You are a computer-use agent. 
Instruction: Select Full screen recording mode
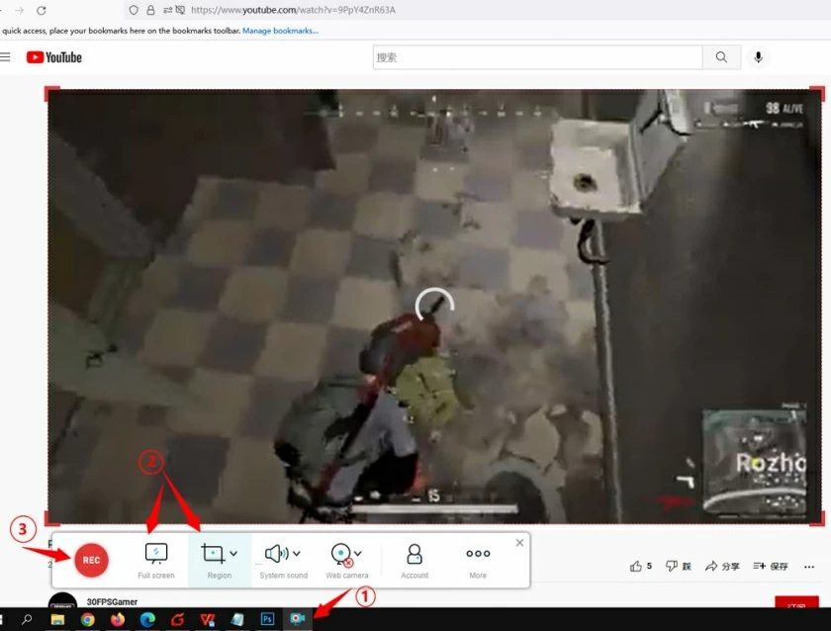point(156,554)
